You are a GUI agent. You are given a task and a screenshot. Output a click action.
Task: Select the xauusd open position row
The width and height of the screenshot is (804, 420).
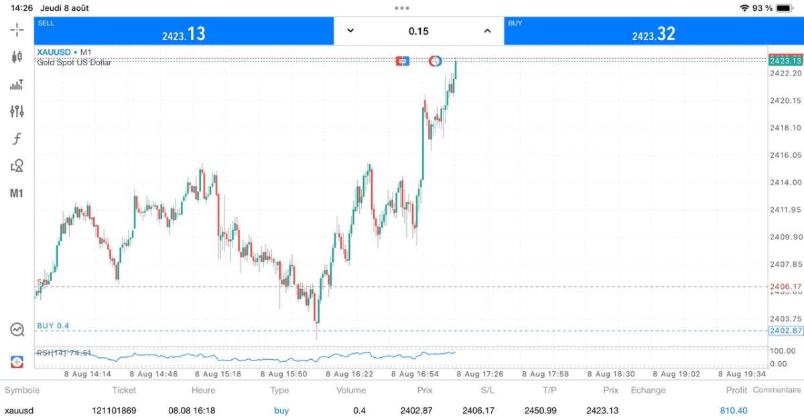point(402,411)
